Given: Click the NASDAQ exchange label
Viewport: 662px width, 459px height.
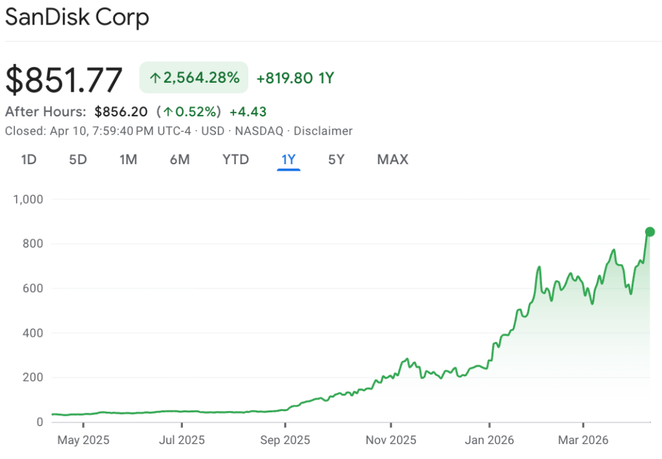Looking at the screenshot, I should coord(259,131).
